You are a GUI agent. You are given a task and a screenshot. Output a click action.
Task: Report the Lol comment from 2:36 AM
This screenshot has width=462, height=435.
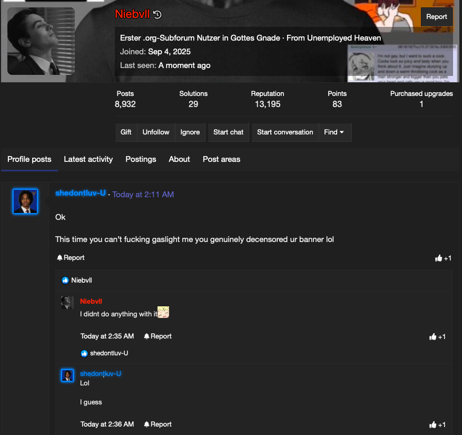point(158,424)
